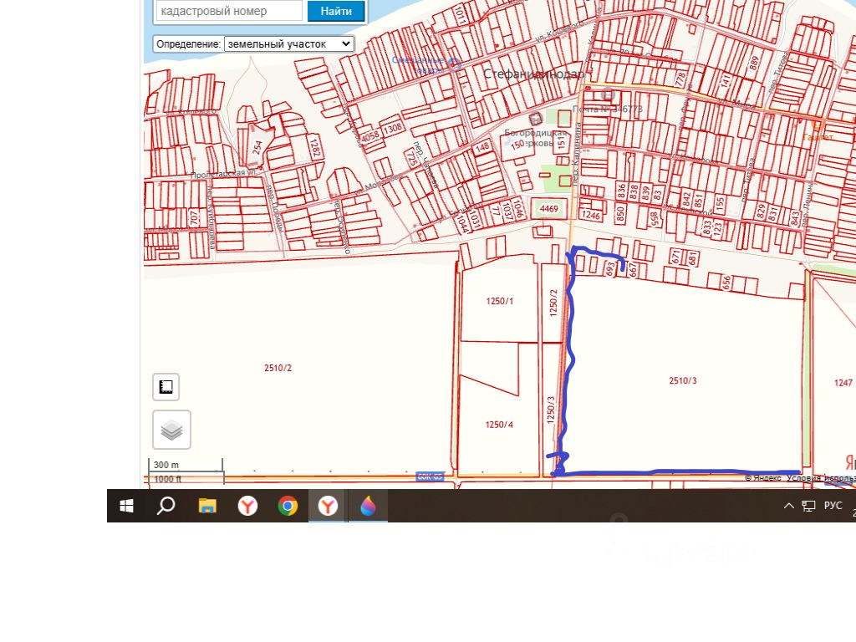Select land parcel 1046

click(518, 210)
